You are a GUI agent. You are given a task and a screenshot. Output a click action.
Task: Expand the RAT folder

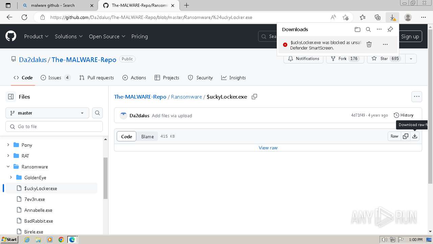(8, 156)
